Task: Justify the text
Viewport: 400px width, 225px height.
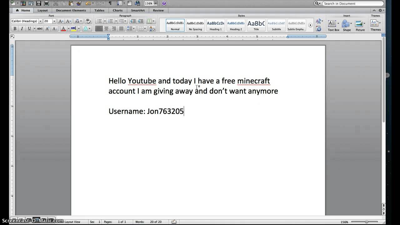Action: pyautogui.click(x=121, y=28)
